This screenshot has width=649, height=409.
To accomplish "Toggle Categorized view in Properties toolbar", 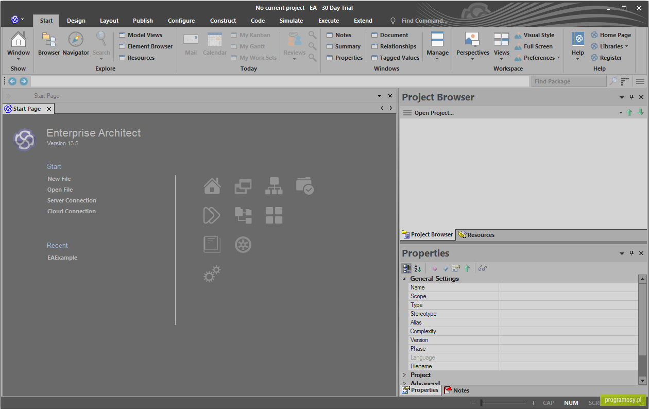I will [407, 268].
